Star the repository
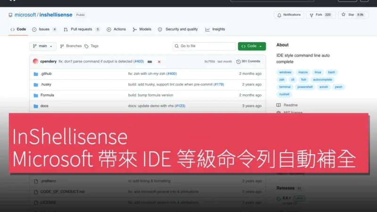This screenshot has height=212, width=377. tap(353, 15)
